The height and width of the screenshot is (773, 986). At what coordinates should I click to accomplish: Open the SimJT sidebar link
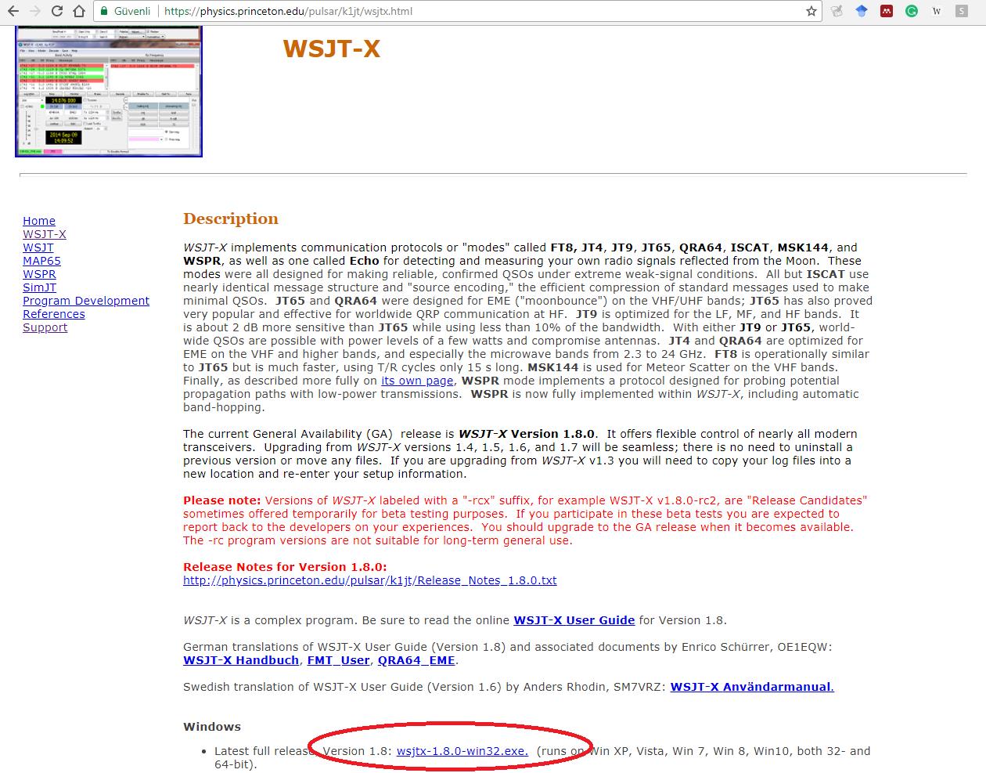pyautogui.click(x=39, y=287)
